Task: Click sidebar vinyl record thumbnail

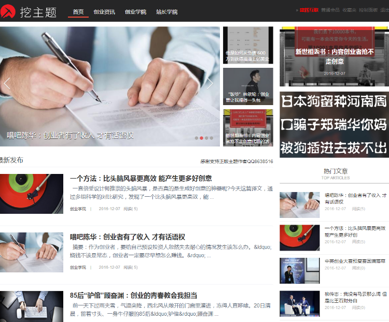Action: coord(300,238)
